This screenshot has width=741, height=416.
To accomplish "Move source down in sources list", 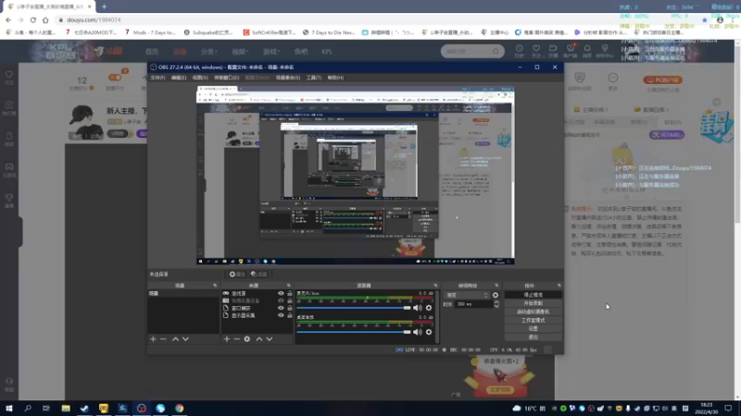I will coord(270,338).
